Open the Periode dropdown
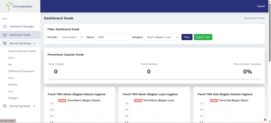271x123 pixels. coord(71,37)
